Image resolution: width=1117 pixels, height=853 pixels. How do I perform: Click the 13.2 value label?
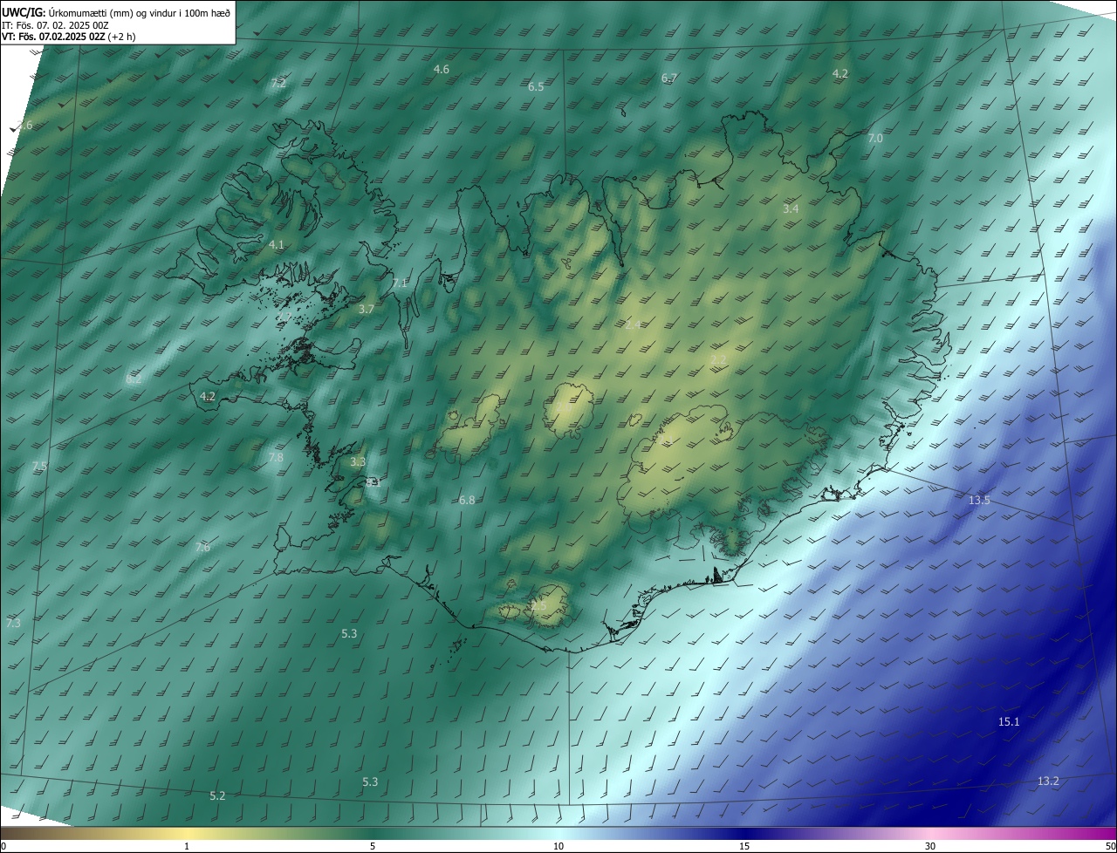[1048, 781]
